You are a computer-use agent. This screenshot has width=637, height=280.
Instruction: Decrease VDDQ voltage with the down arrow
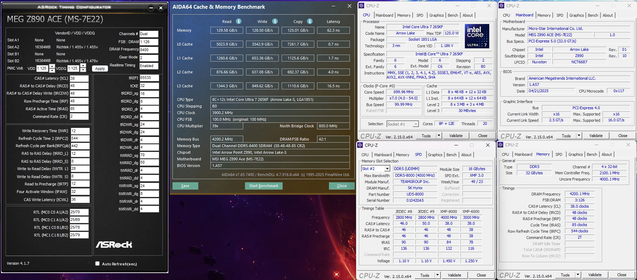coord(83,70)
